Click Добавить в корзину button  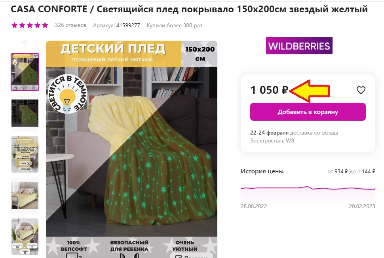(308, 112)
